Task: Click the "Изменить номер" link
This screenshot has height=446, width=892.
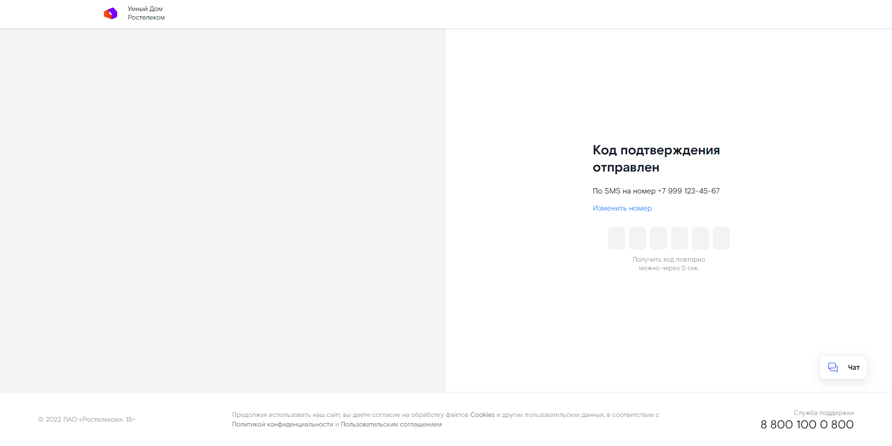Action: click(x=622, y=208)
